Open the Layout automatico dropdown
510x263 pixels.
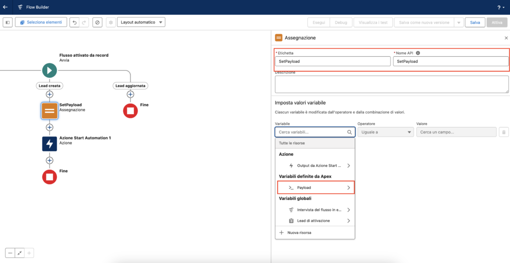[x=140, y=22]
